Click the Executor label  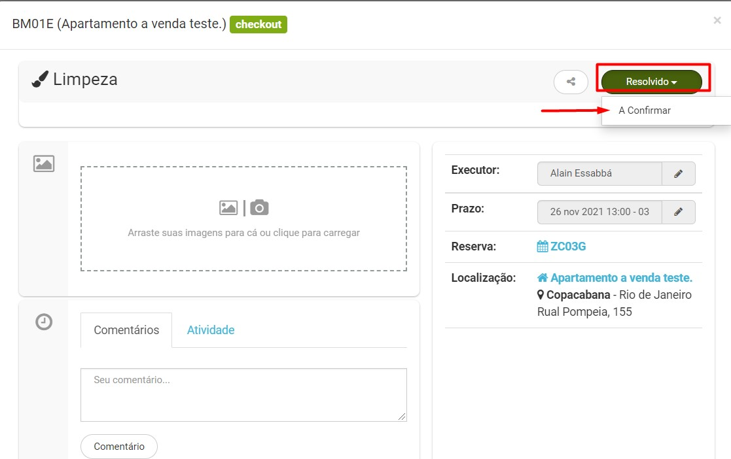click(475, 170)
